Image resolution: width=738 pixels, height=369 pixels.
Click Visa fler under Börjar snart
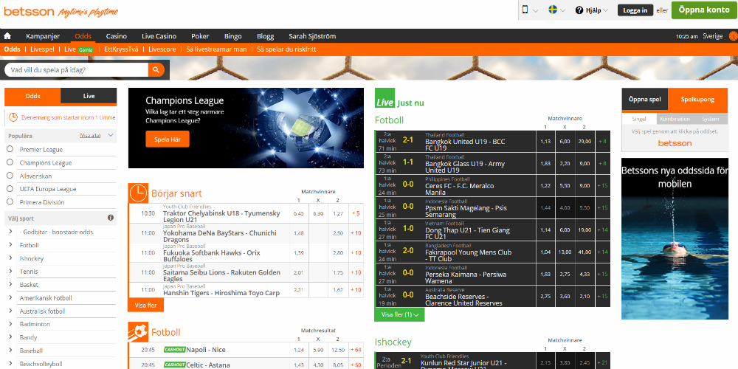coord(145,305)
